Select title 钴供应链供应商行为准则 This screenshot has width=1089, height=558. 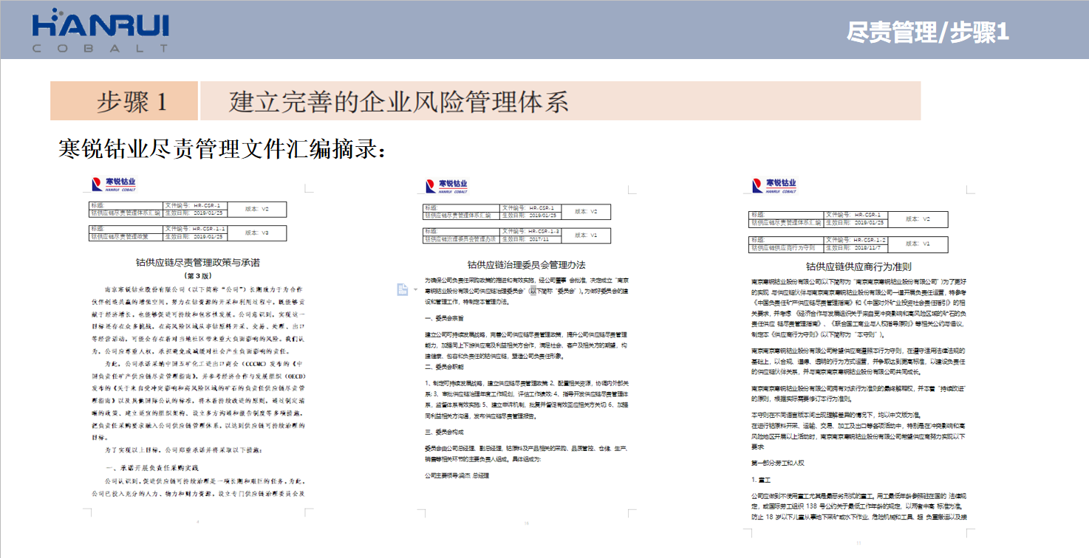[x=858, y=266]
